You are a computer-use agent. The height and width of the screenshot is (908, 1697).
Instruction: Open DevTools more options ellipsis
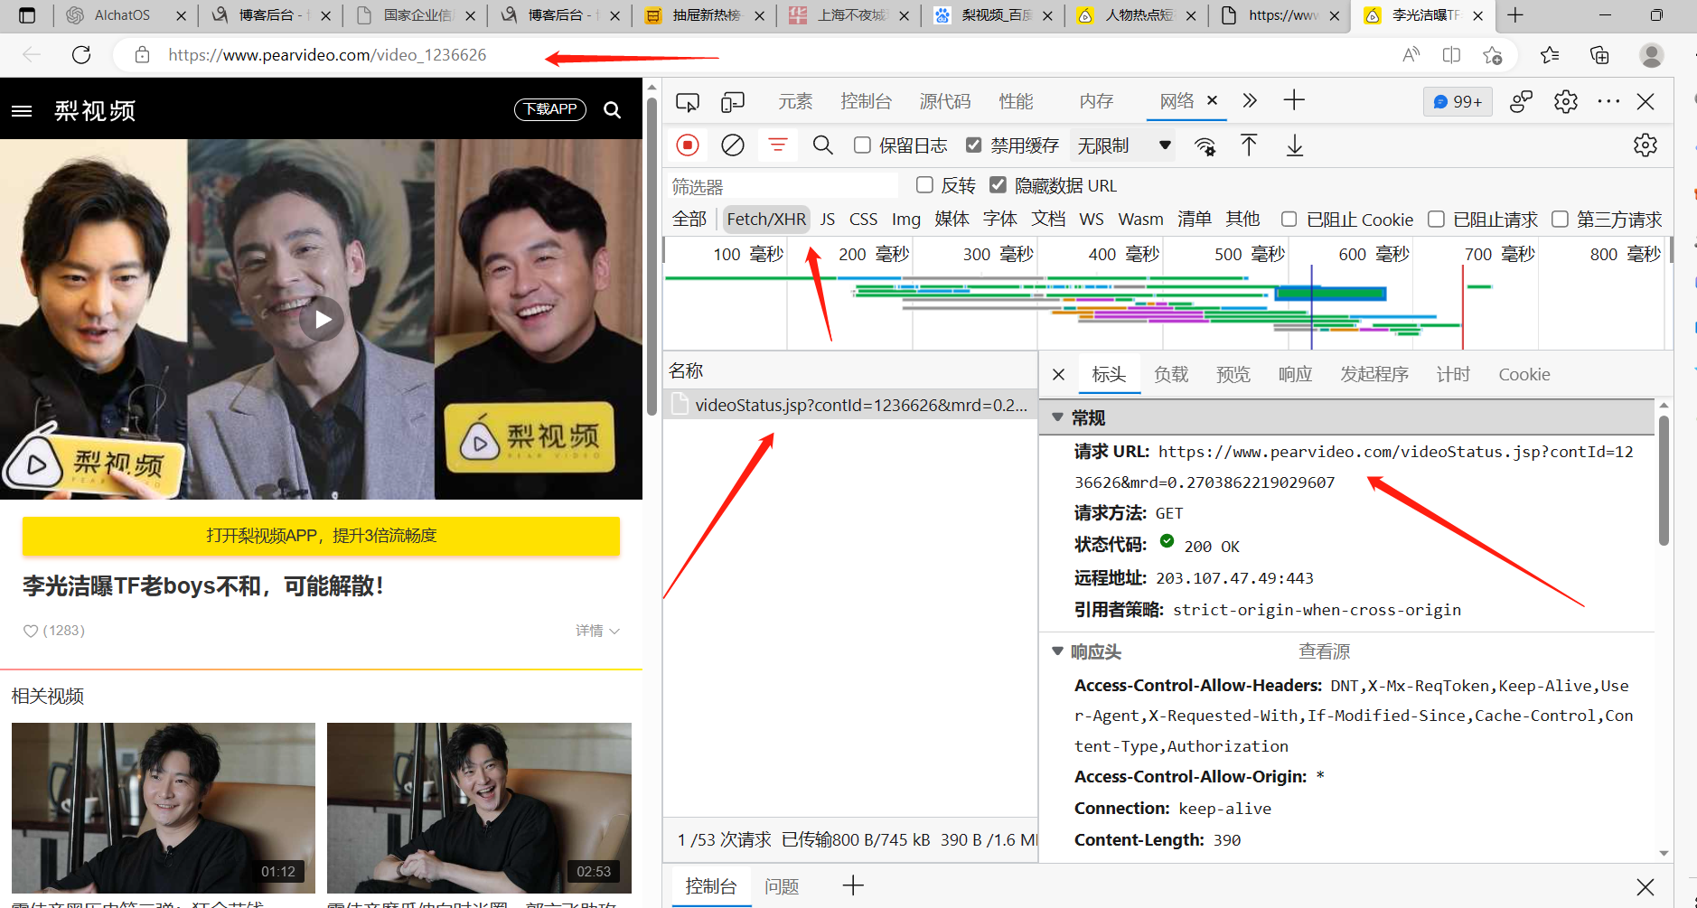pyautogui.click(x=1608, y=101)
